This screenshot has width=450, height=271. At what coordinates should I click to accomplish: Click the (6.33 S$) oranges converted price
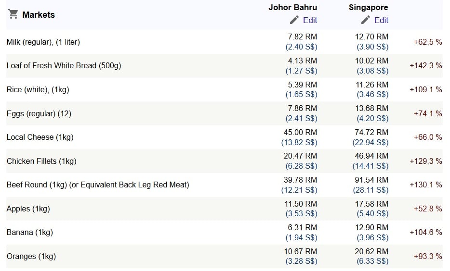click(372, 261)
